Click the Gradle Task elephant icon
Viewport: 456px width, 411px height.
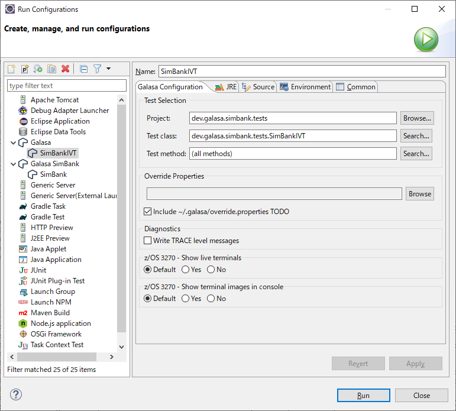(x=23, y=206)
